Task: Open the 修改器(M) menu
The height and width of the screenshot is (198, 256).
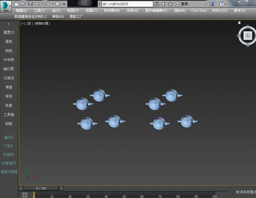Action: (112, 11)
